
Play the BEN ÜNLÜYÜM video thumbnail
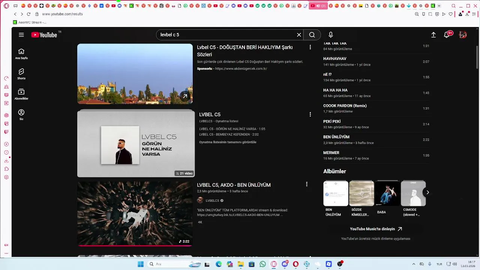[x=135, y=214]
